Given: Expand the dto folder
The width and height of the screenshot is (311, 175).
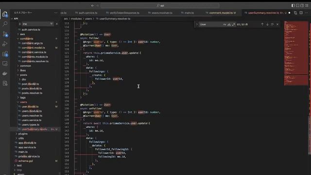Looking at the screenshot, I should click(24, 79).
